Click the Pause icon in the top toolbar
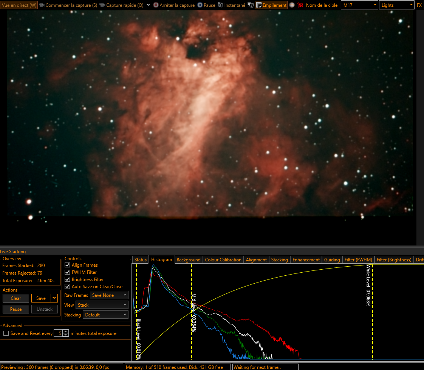Screen dimensions: 424x370 (200, 5)
